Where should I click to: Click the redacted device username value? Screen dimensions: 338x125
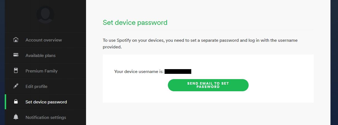point(178,72)
